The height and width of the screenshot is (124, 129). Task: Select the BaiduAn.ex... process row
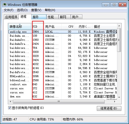tap(63, 36)
